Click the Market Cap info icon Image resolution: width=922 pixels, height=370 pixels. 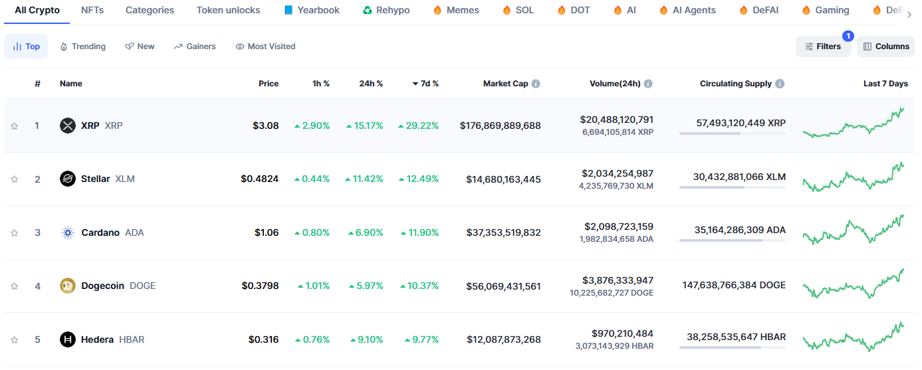[x=536, y=84]
